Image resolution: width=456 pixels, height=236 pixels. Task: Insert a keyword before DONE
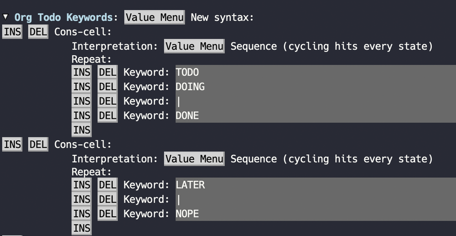coord(82,116)
